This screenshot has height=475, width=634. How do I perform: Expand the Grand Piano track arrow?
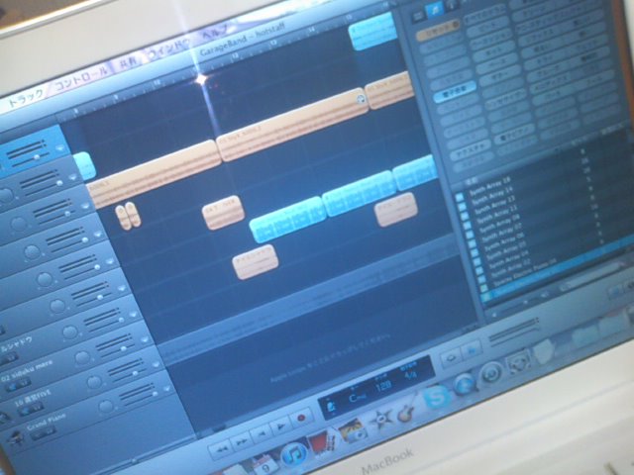(167, 389)
